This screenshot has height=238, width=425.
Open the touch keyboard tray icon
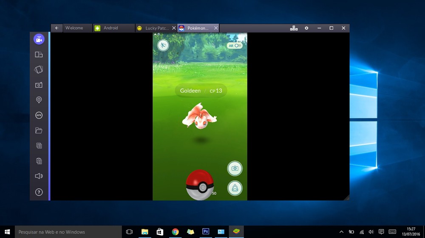click(392, 232)
